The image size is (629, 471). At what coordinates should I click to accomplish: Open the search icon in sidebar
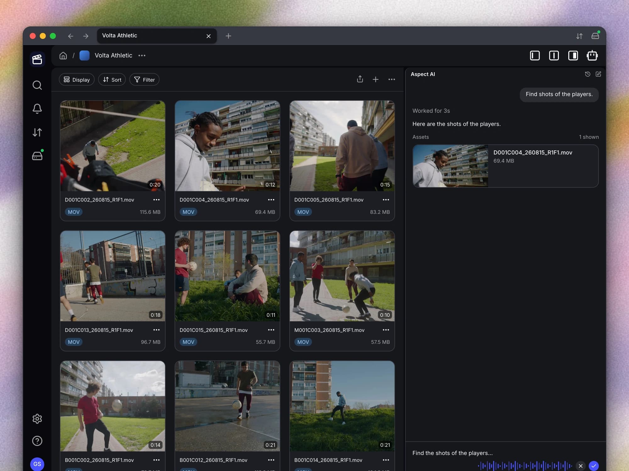(x=37, y=85)
